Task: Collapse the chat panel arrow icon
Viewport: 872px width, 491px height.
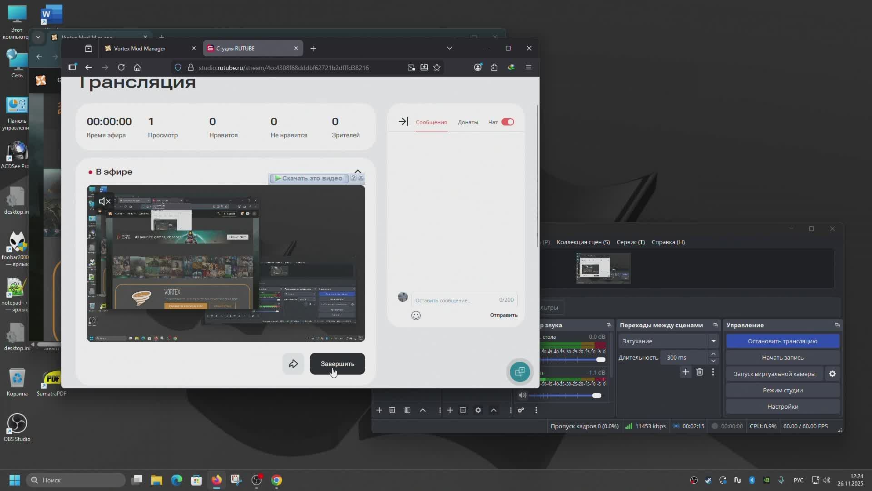Action: click(403, 121)
